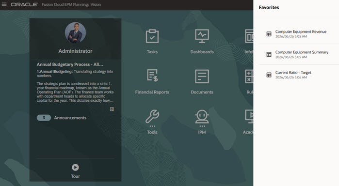Click the Oracle logo

pos(24,4)
